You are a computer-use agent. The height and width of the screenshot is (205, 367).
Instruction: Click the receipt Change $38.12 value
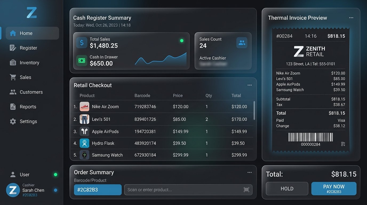[x=339, y=126]
